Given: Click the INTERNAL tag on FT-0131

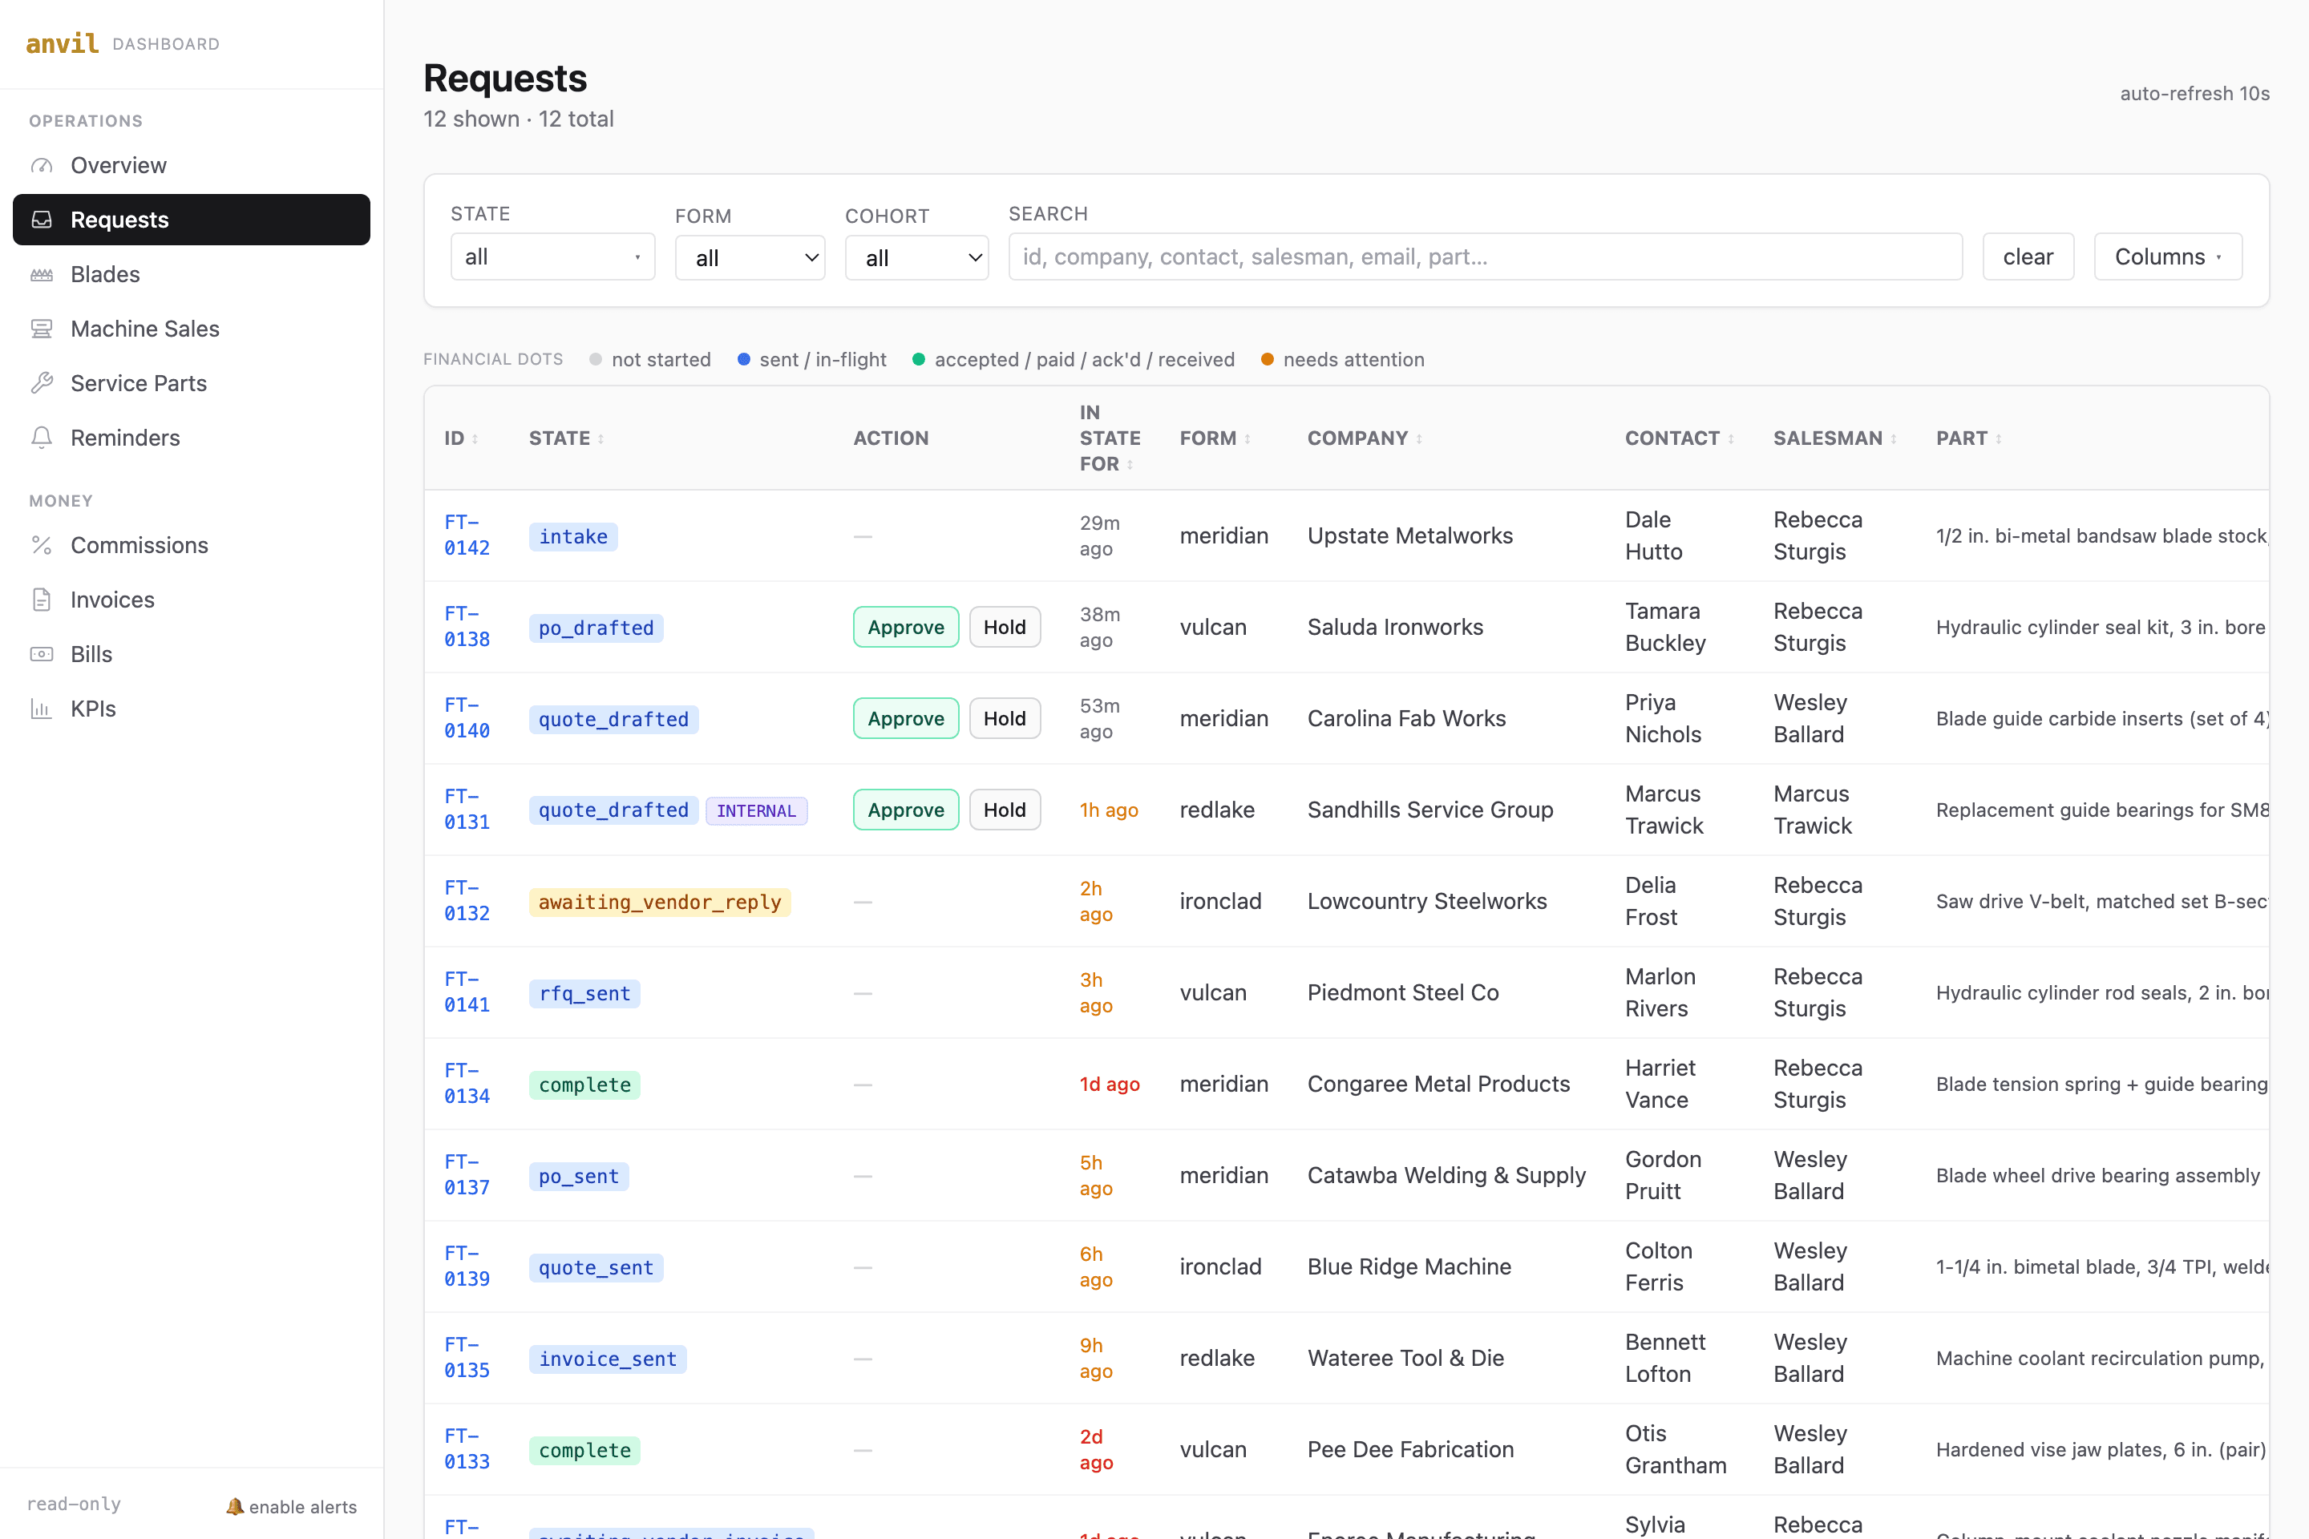Looking at the screenshot, I should click(x=756, y=810).
